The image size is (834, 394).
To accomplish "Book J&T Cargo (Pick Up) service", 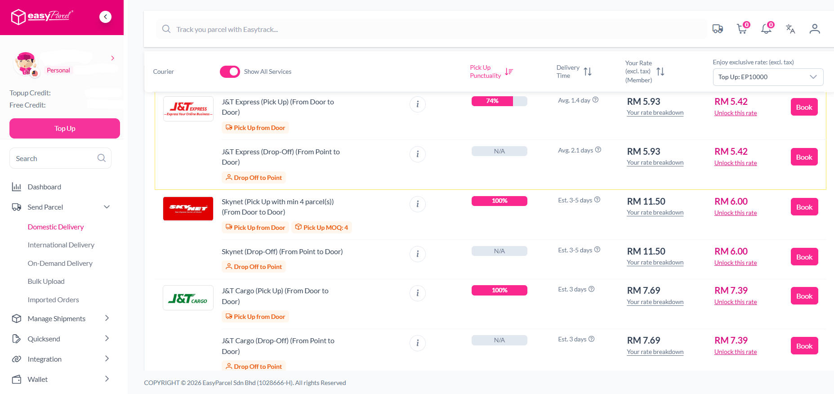I will 804,296.
